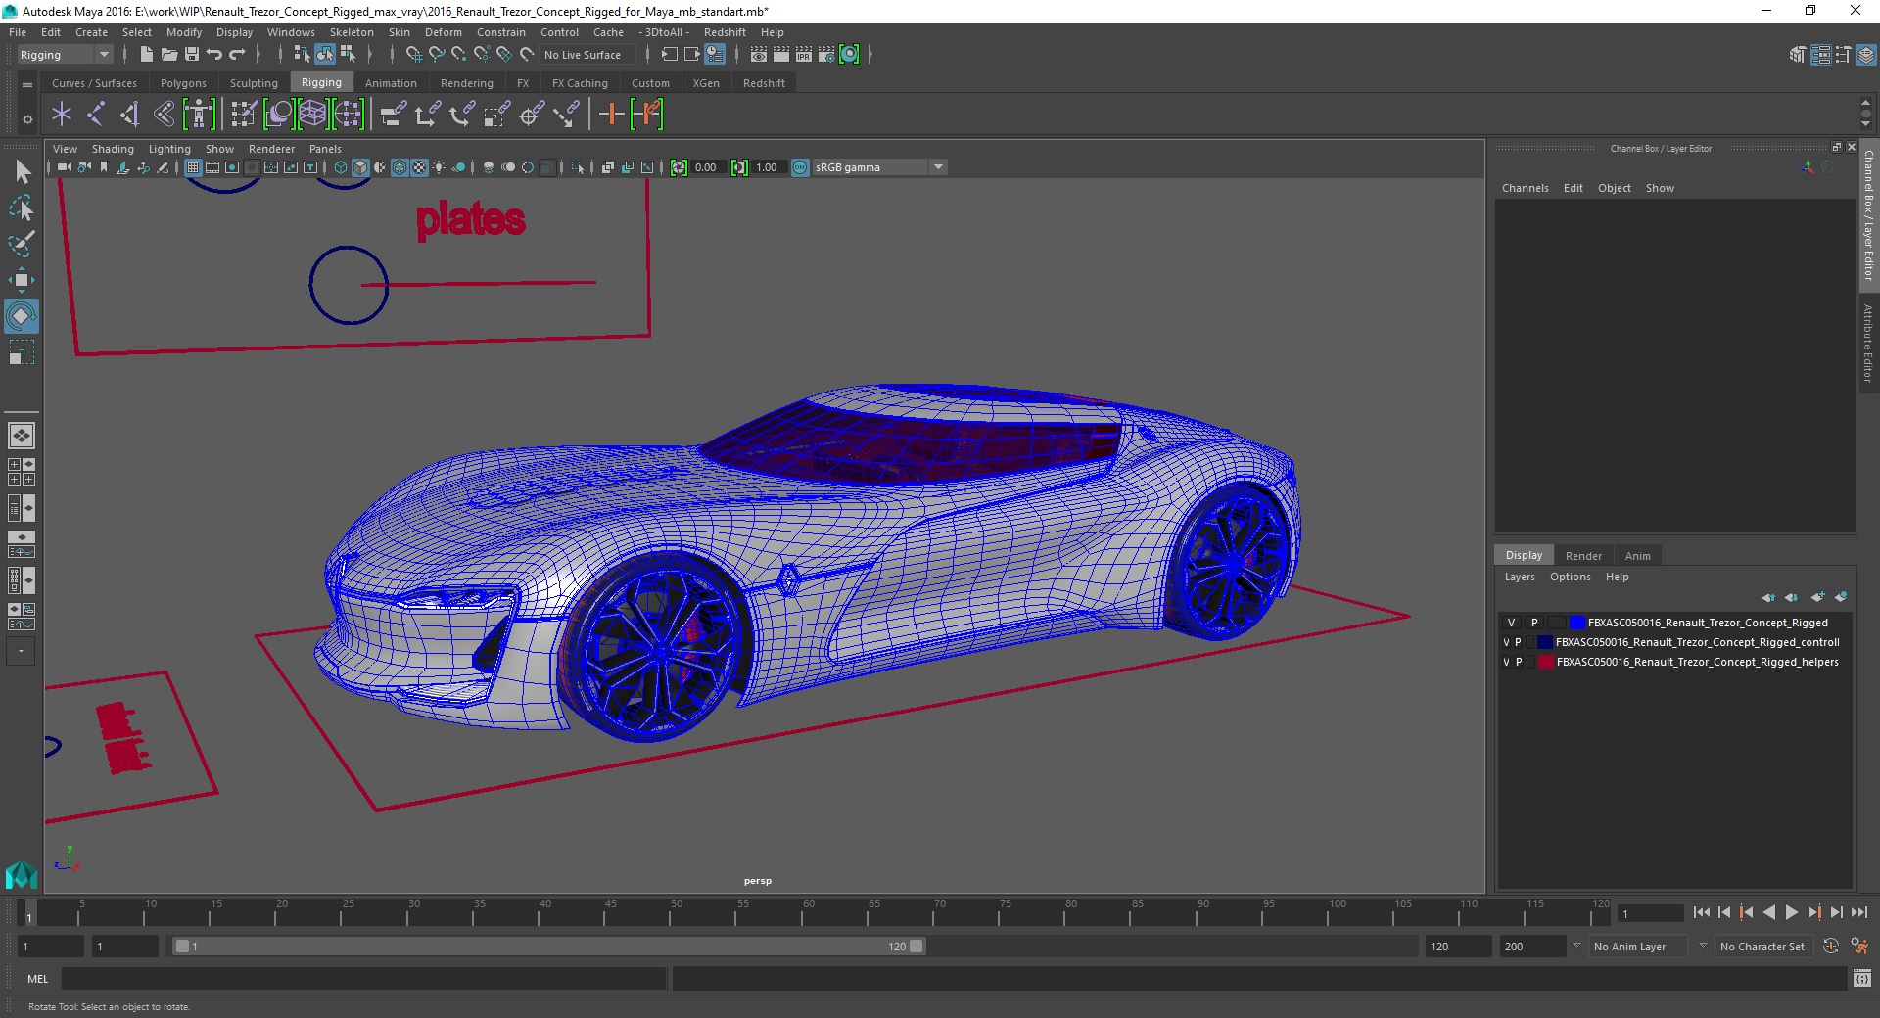Undo the last action via arrow icon
Image resolution: width=1880 pixels, height=1018 pixels.
(x=214, y=55)
